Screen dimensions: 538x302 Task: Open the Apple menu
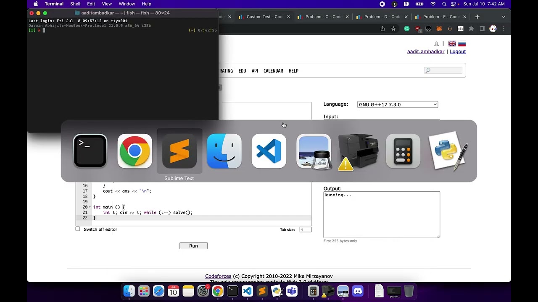pos(36,4)
